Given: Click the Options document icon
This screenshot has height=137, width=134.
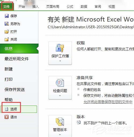Looking at the screenshot, I should point(6,109).
